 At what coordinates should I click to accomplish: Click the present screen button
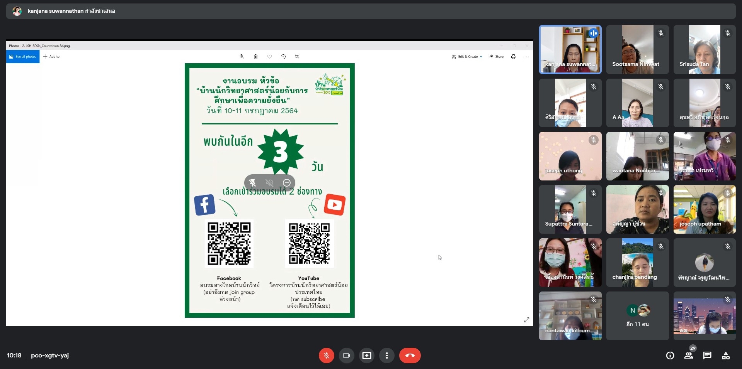pyautogui.click(x=367, y=356)
